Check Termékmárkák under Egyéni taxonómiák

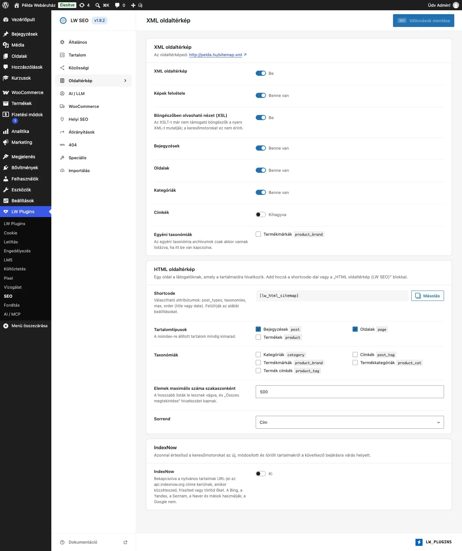(x=258, y=234)
